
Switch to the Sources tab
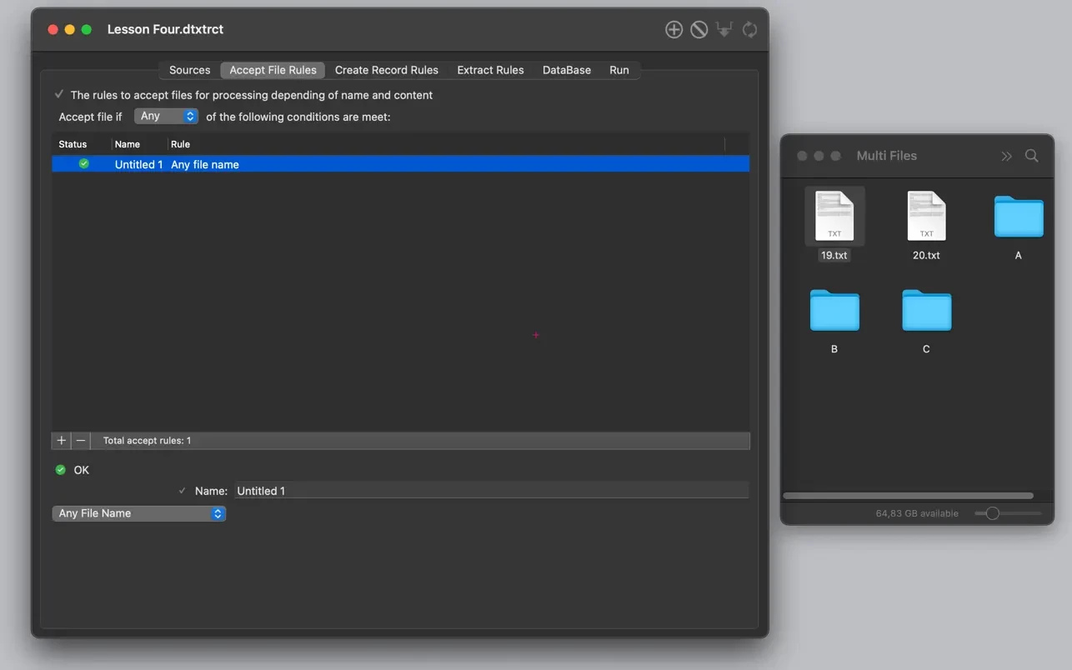click(x=189, y=70)
